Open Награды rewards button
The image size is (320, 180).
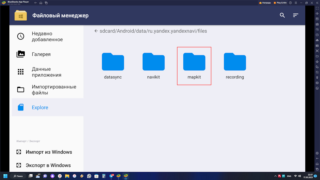coord(265,3)
